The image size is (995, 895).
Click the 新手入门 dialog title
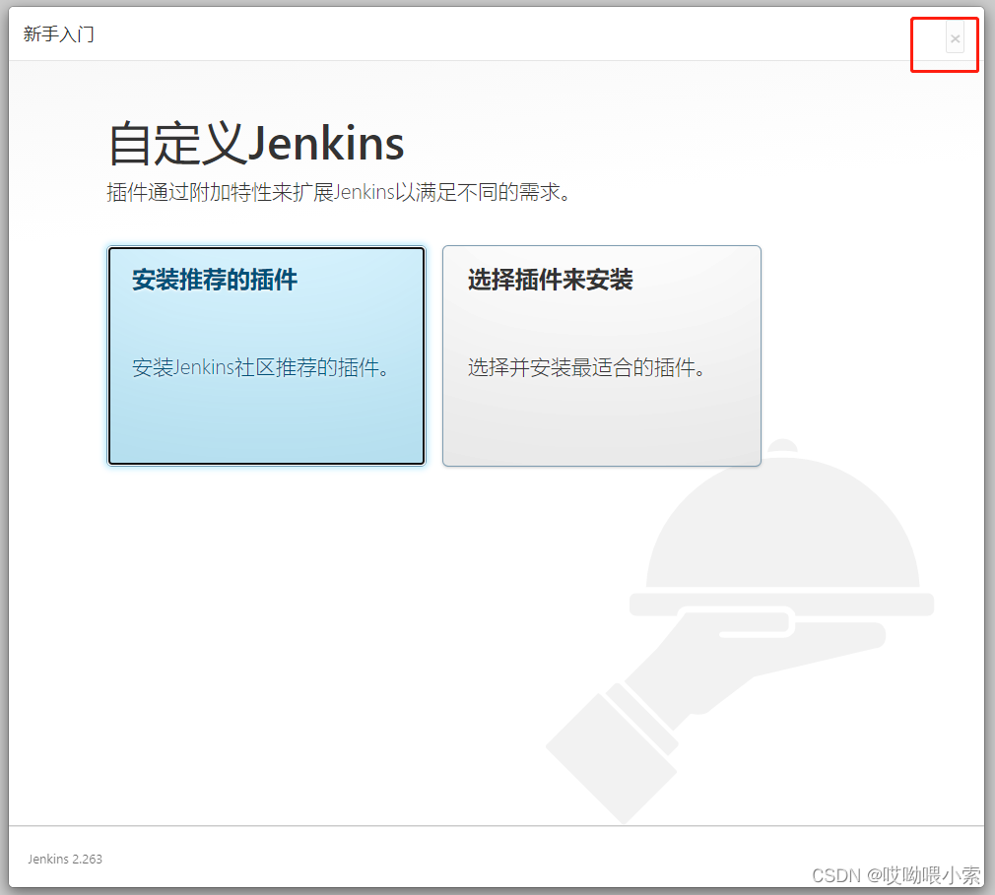(59, 33)
